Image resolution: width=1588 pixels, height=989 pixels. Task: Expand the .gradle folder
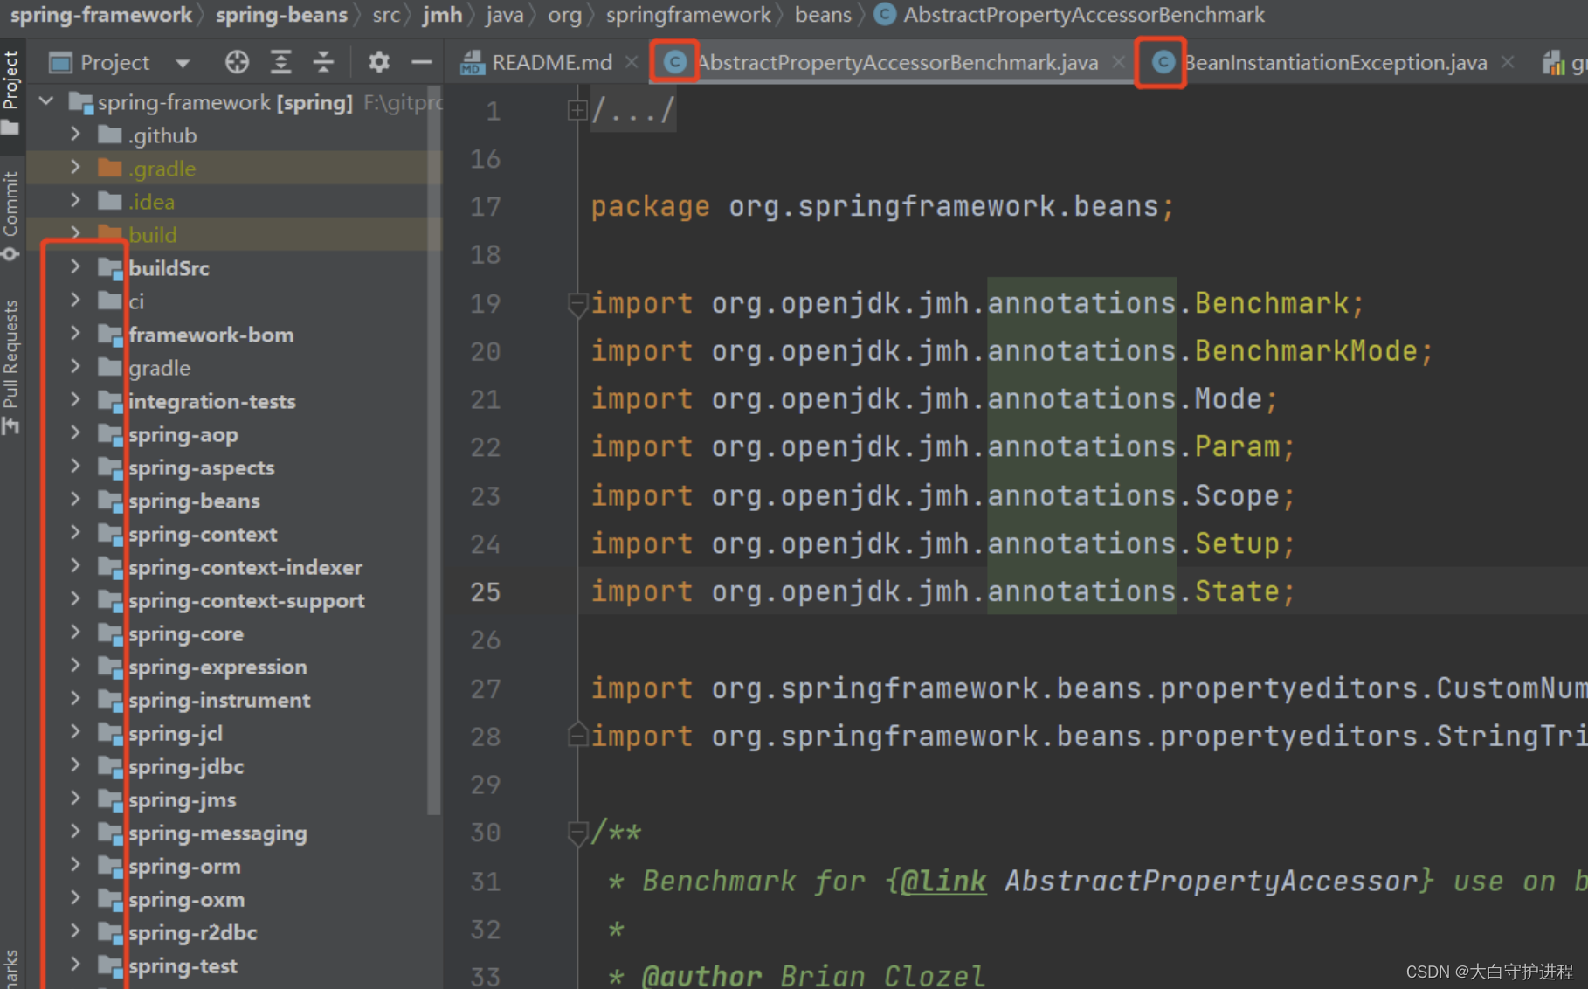click(75, 168)
